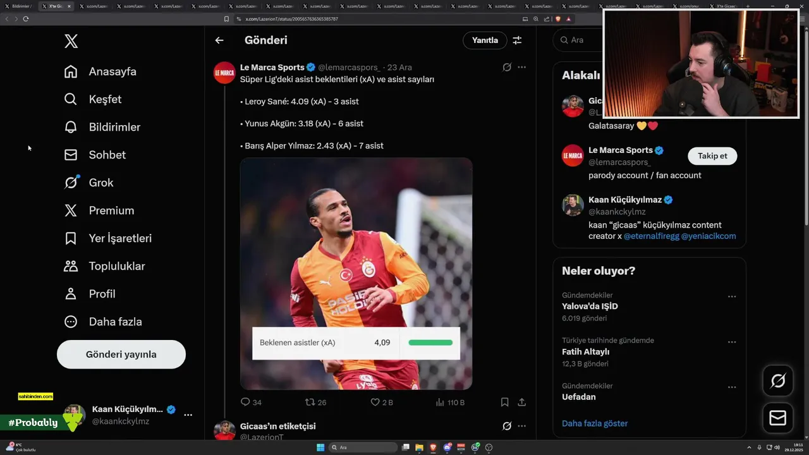Open floating messages envelope button
This screenshot has height=455, width=809.
(778, 418)
